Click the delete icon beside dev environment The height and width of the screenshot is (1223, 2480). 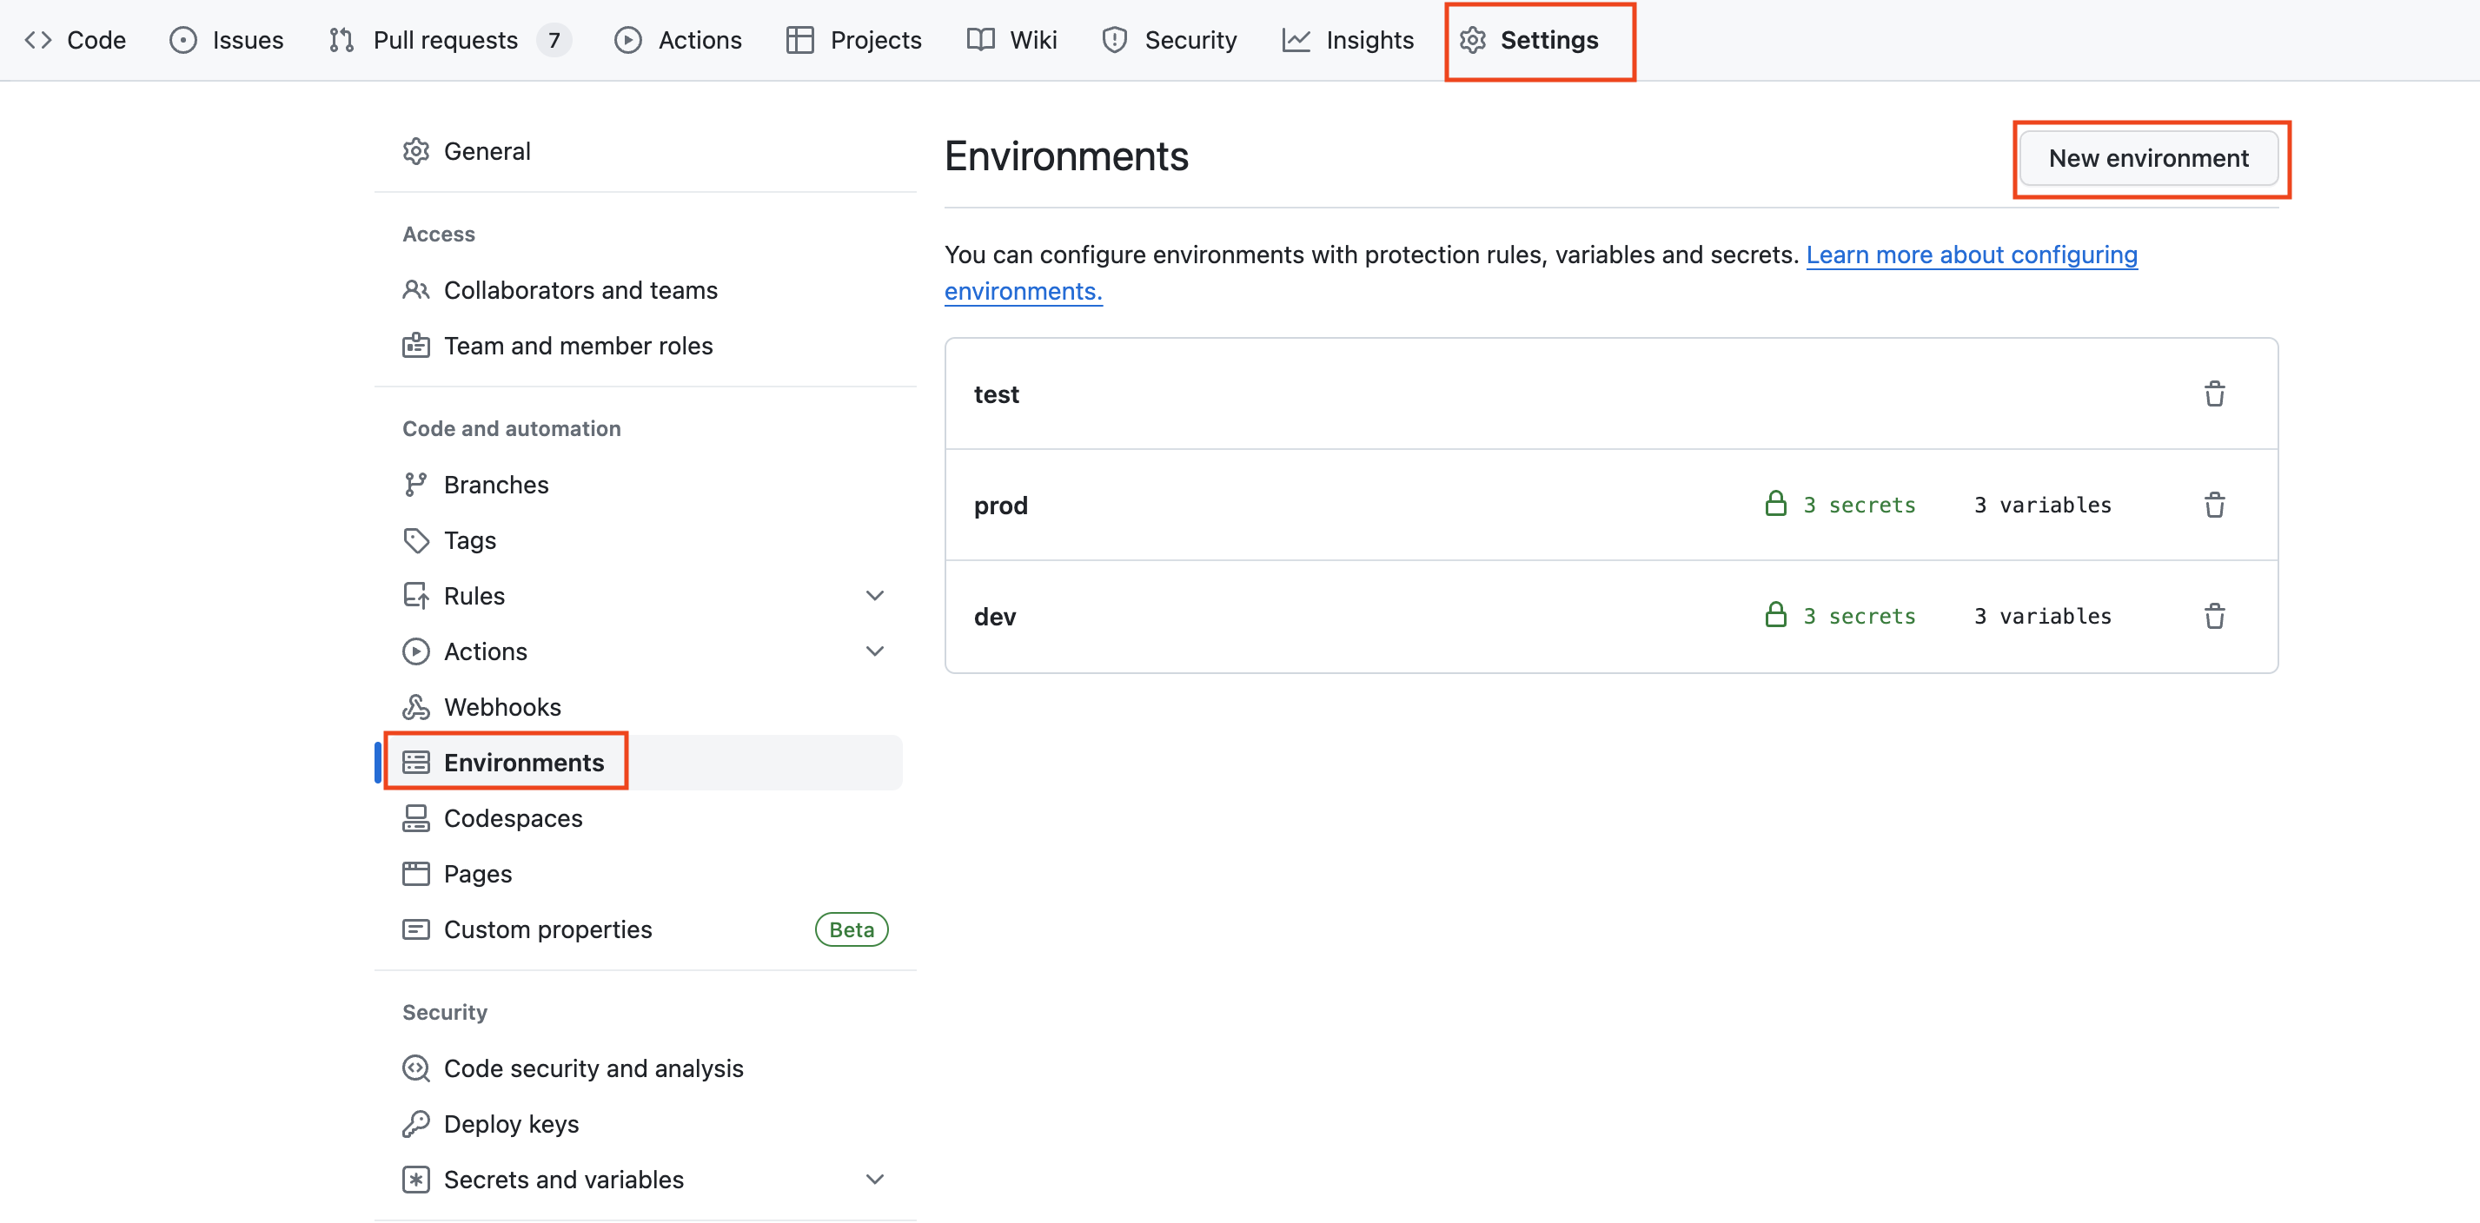(2214, 616)
